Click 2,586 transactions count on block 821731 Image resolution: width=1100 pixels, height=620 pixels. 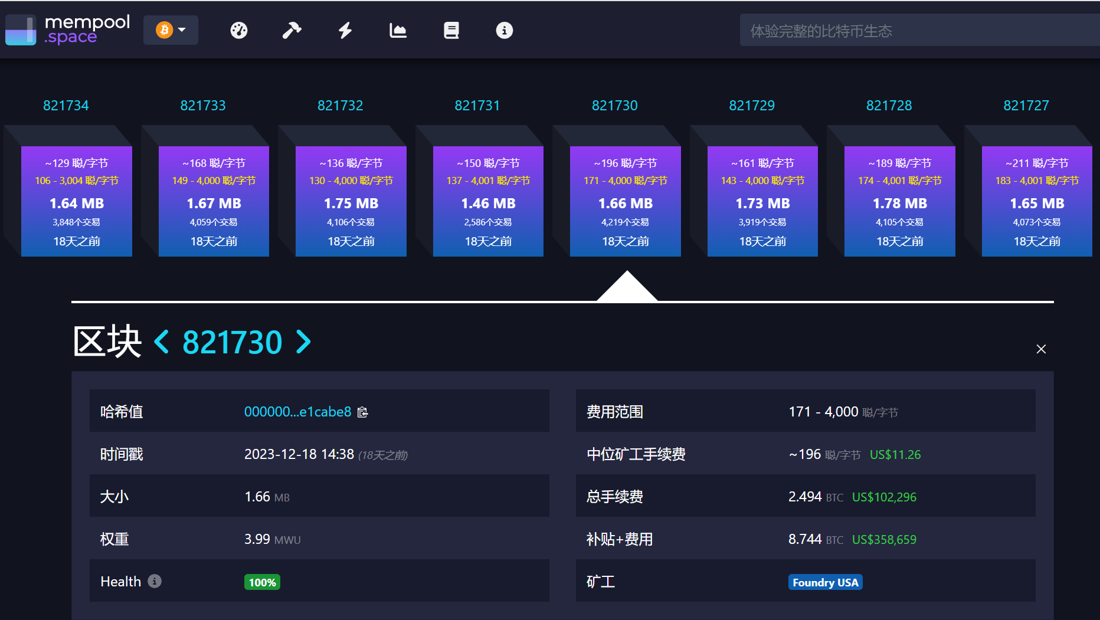coord(488,222)
